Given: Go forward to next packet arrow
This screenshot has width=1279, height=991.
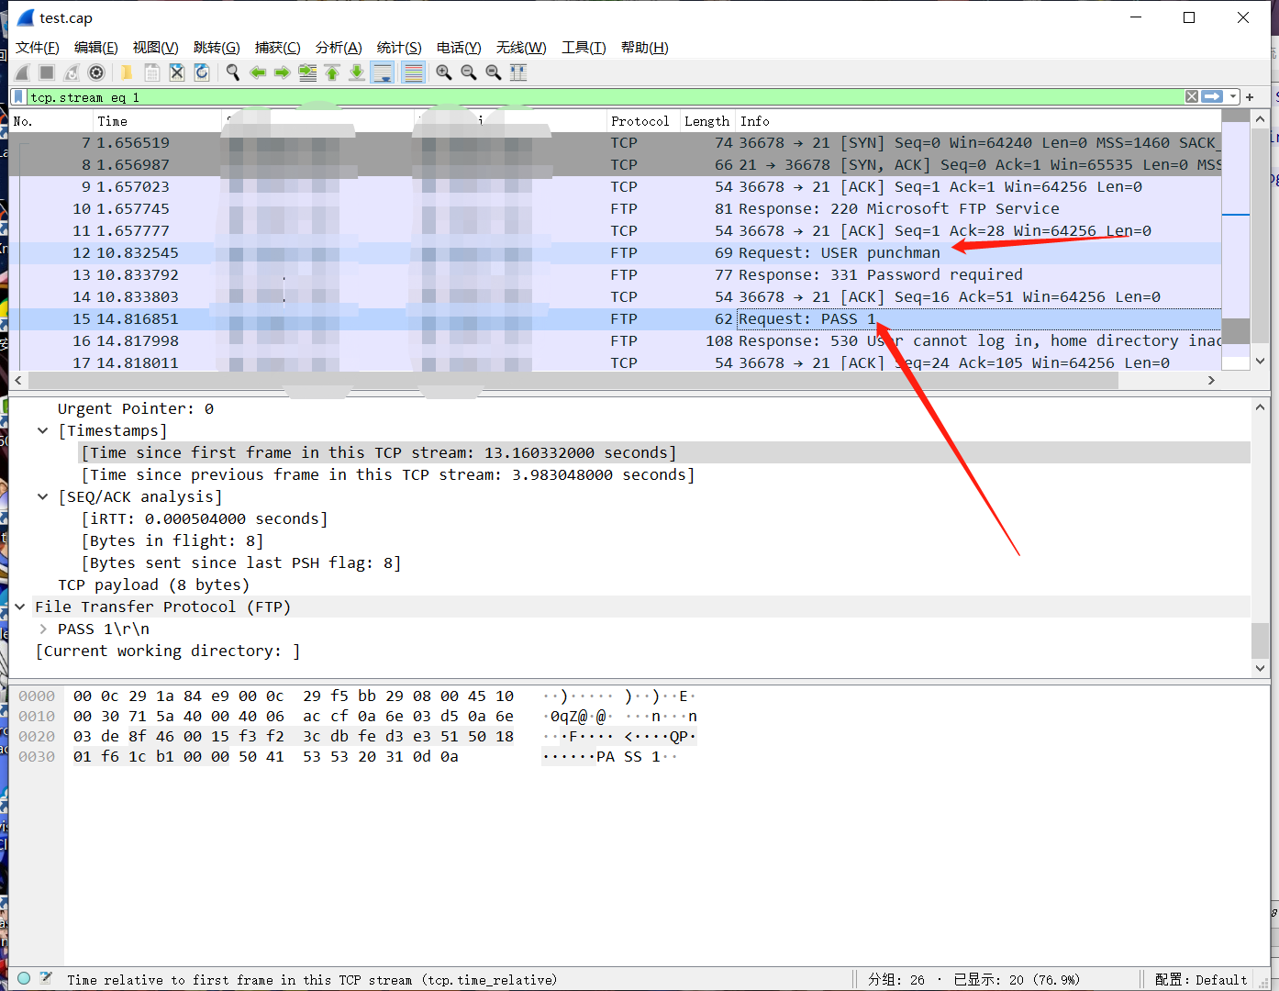Looking at the screenshot, I should coord(283,72).
